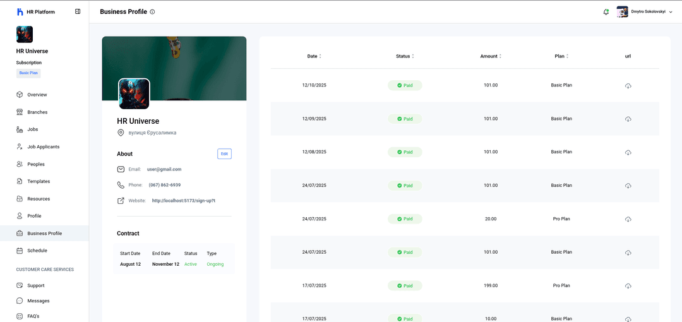682x322 pixels.
Task: Open the localhost website link
Action: (184, 200)
